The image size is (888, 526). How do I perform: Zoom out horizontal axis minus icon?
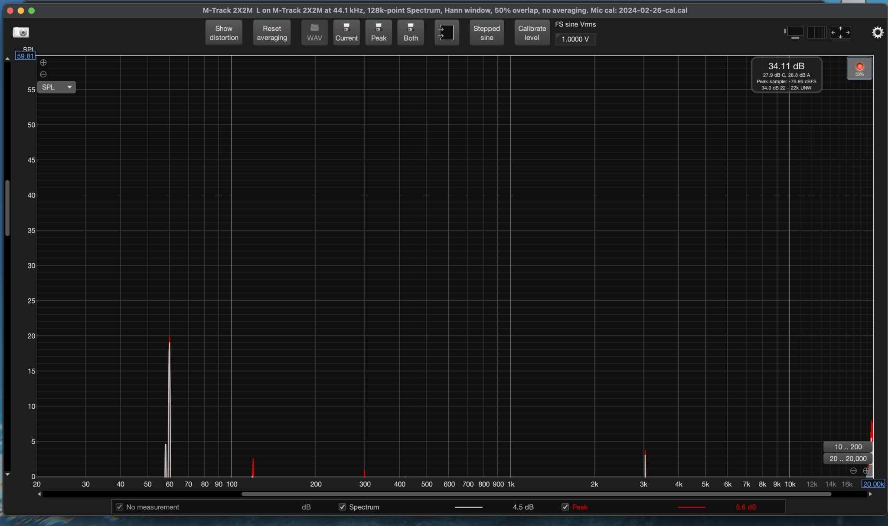[x=853, y=471]
